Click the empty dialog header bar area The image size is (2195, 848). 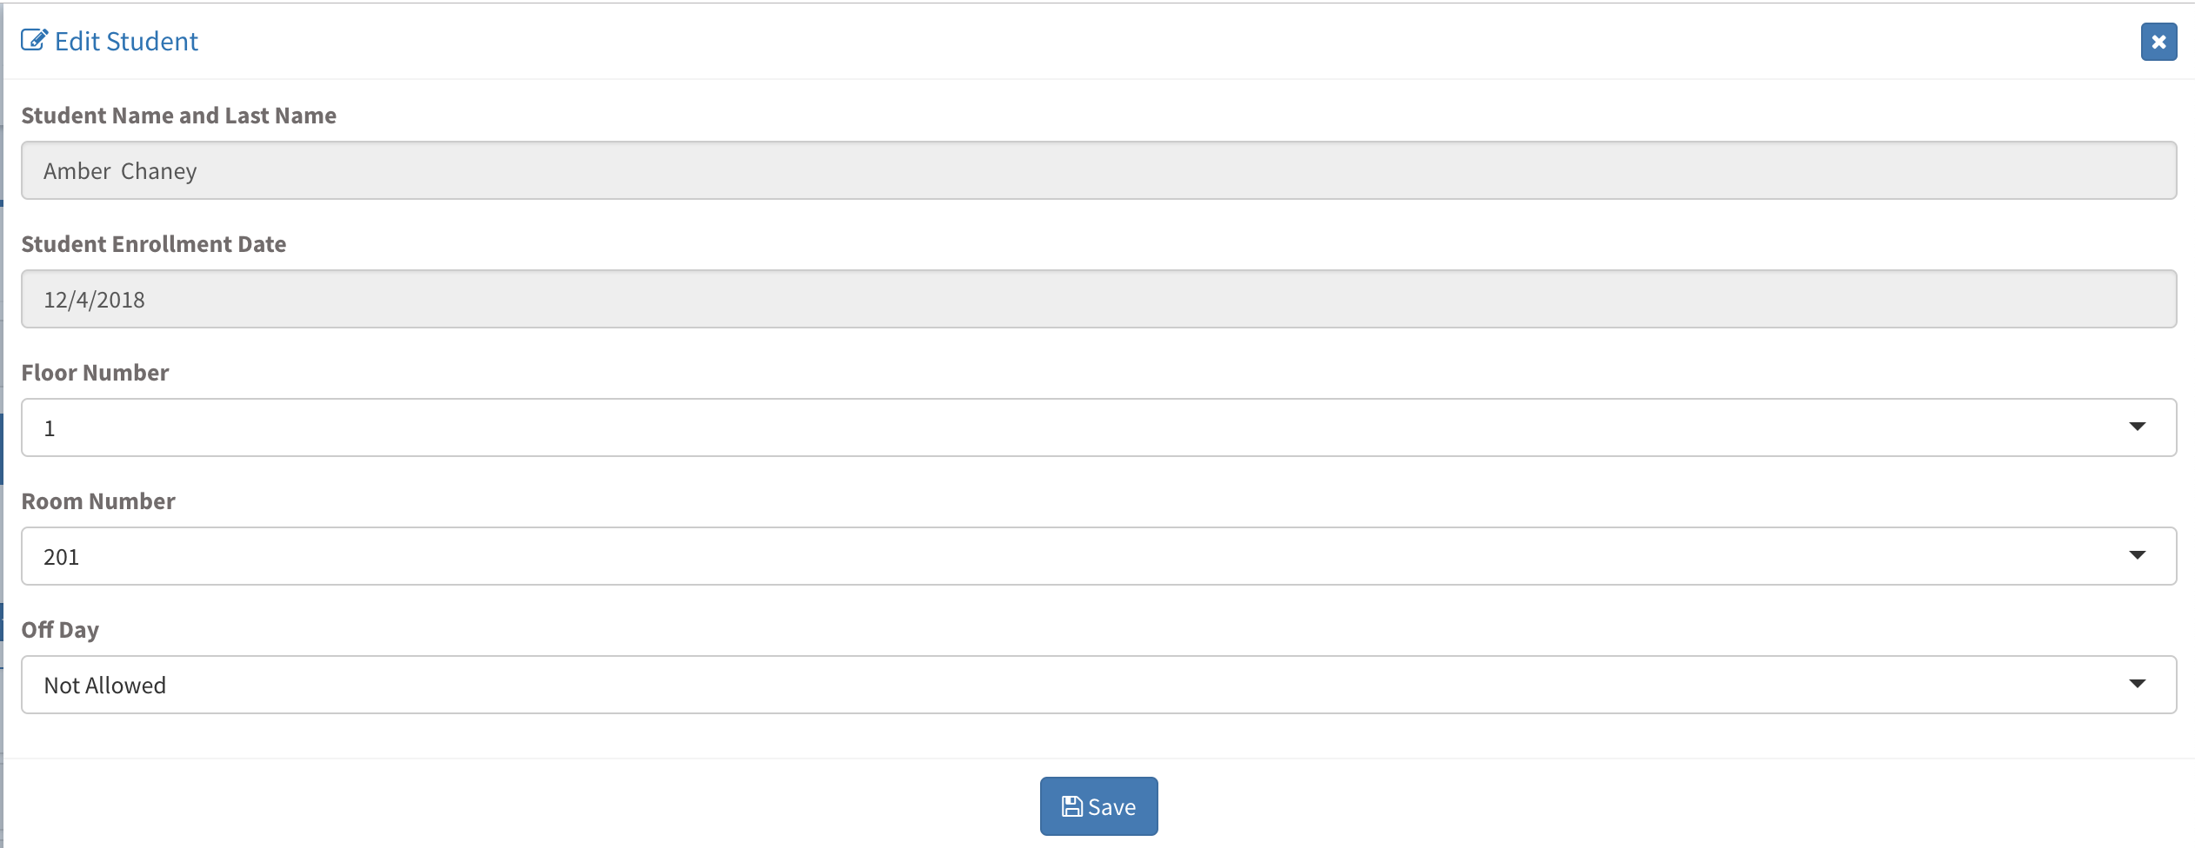(1131, 42)
